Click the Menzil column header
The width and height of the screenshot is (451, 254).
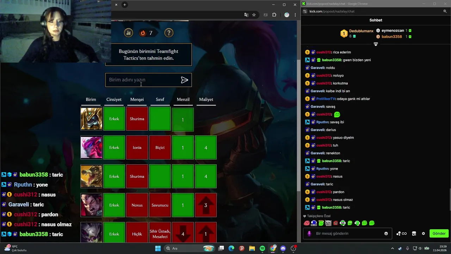click(183, 99)
